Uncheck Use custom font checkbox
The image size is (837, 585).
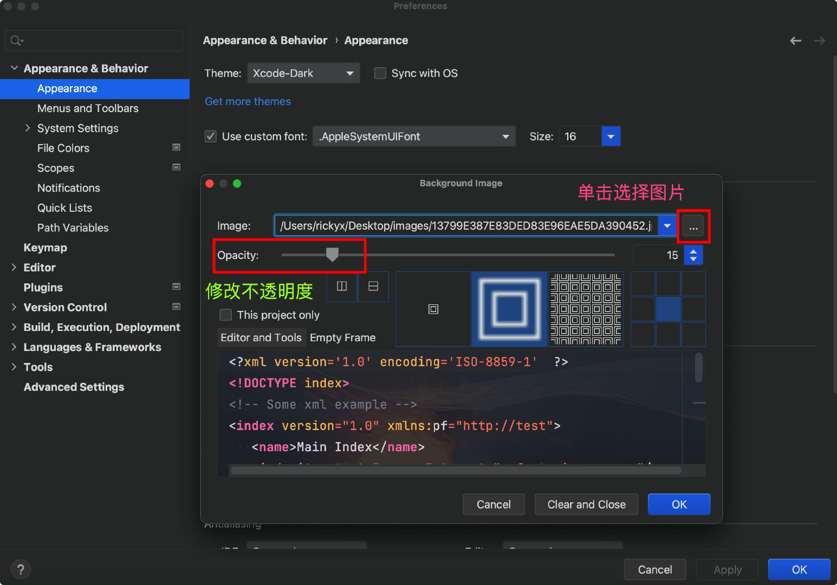tap(211, 136)
